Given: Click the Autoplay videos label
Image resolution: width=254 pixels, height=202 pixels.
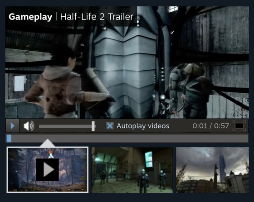Looking at the screenshot, I should 143,126.
